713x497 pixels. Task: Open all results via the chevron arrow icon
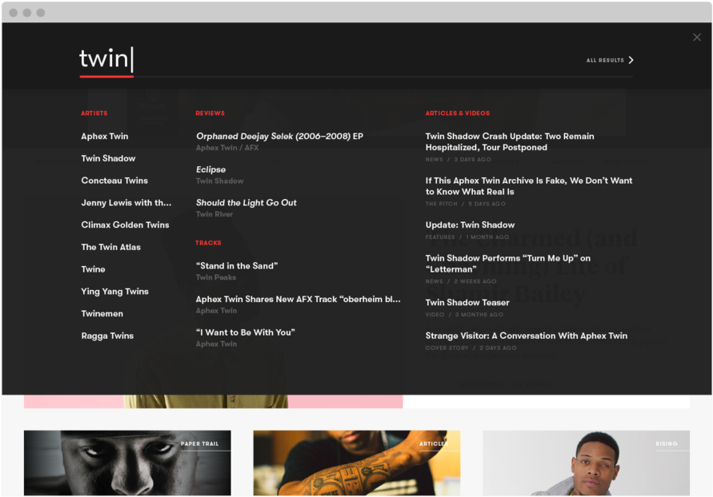tap(631, 59)
